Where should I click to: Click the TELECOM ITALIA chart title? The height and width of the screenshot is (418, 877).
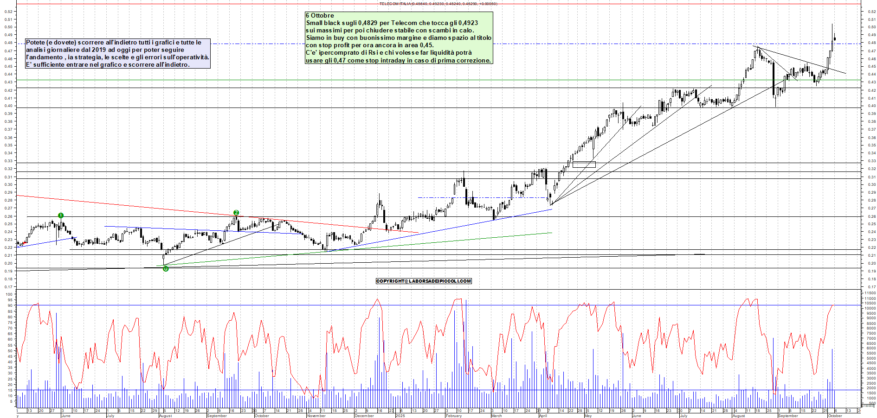coord(438,4)
